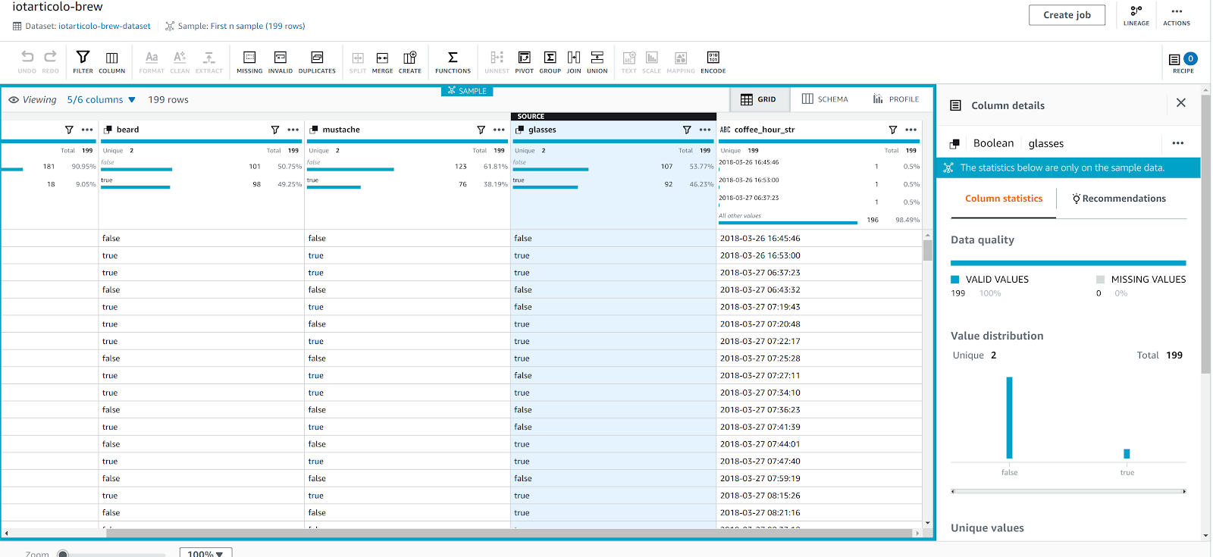The width and height of the screenshot is (1213, 557).
Task: Undo the last step
Action: (x=27, y=62)
